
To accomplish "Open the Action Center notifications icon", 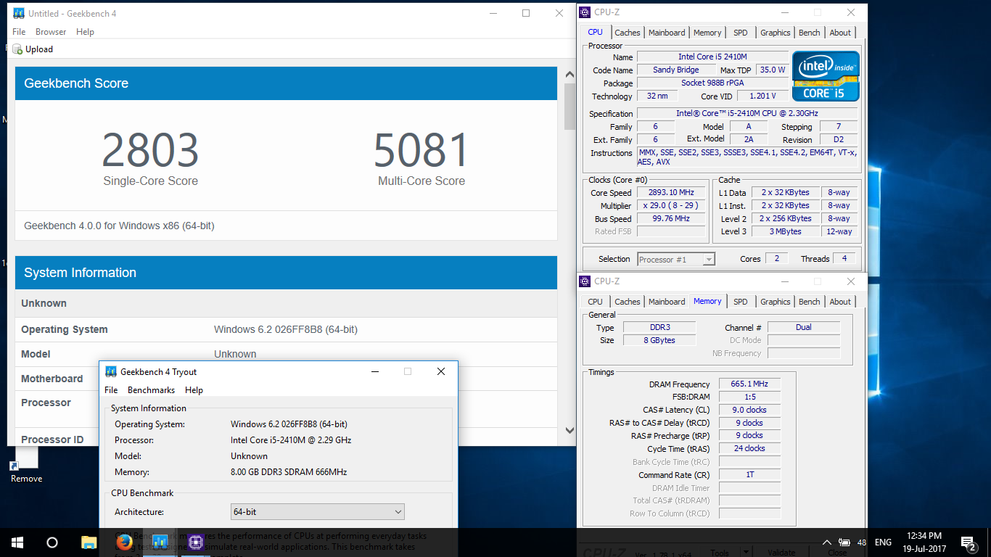I will click(968, 542).
